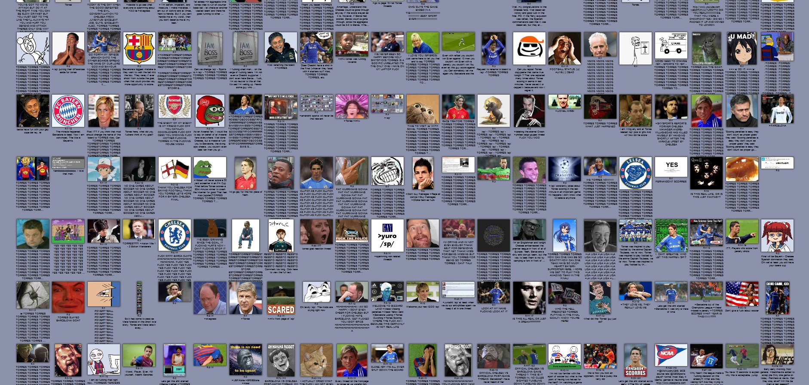Open the NCAA logo thread thumbnail
The width and height of the screenshot is (809, 385).
pyautogui.click(x=671, y=354)
